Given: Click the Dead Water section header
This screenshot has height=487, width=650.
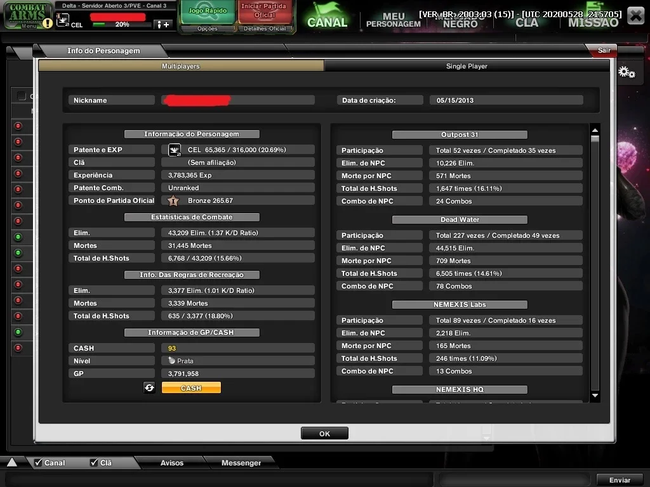Looking at the screenshot, I should tap(460, 219).
